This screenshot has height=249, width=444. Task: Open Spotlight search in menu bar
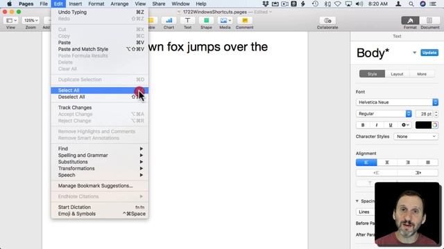411,3
